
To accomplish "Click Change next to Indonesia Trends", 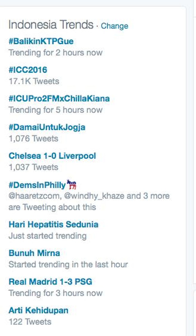I will [115, 26].
